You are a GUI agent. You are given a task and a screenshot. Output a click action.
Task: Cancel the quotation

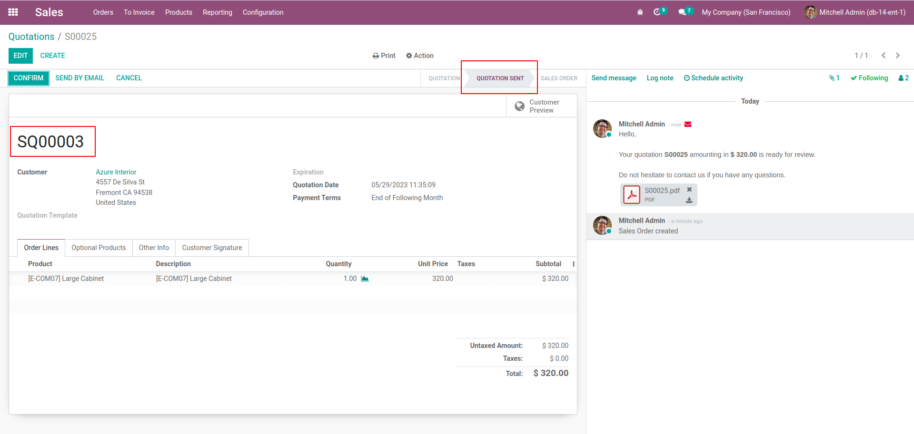point(129,78)
